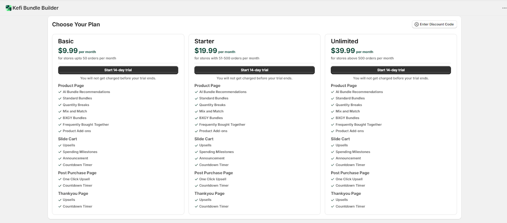Click checkmark next to Unlimited Mix and Match
Image resolution: width=507 pixels, height=223 pixels.
point(333,111)
